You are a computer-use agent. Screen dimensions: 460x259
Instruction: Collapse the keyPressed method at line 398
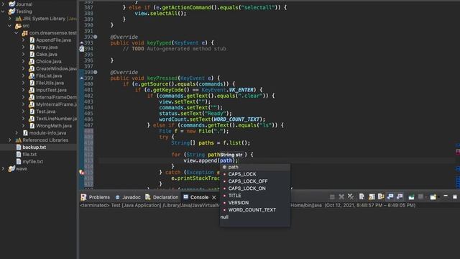point(96,72)
